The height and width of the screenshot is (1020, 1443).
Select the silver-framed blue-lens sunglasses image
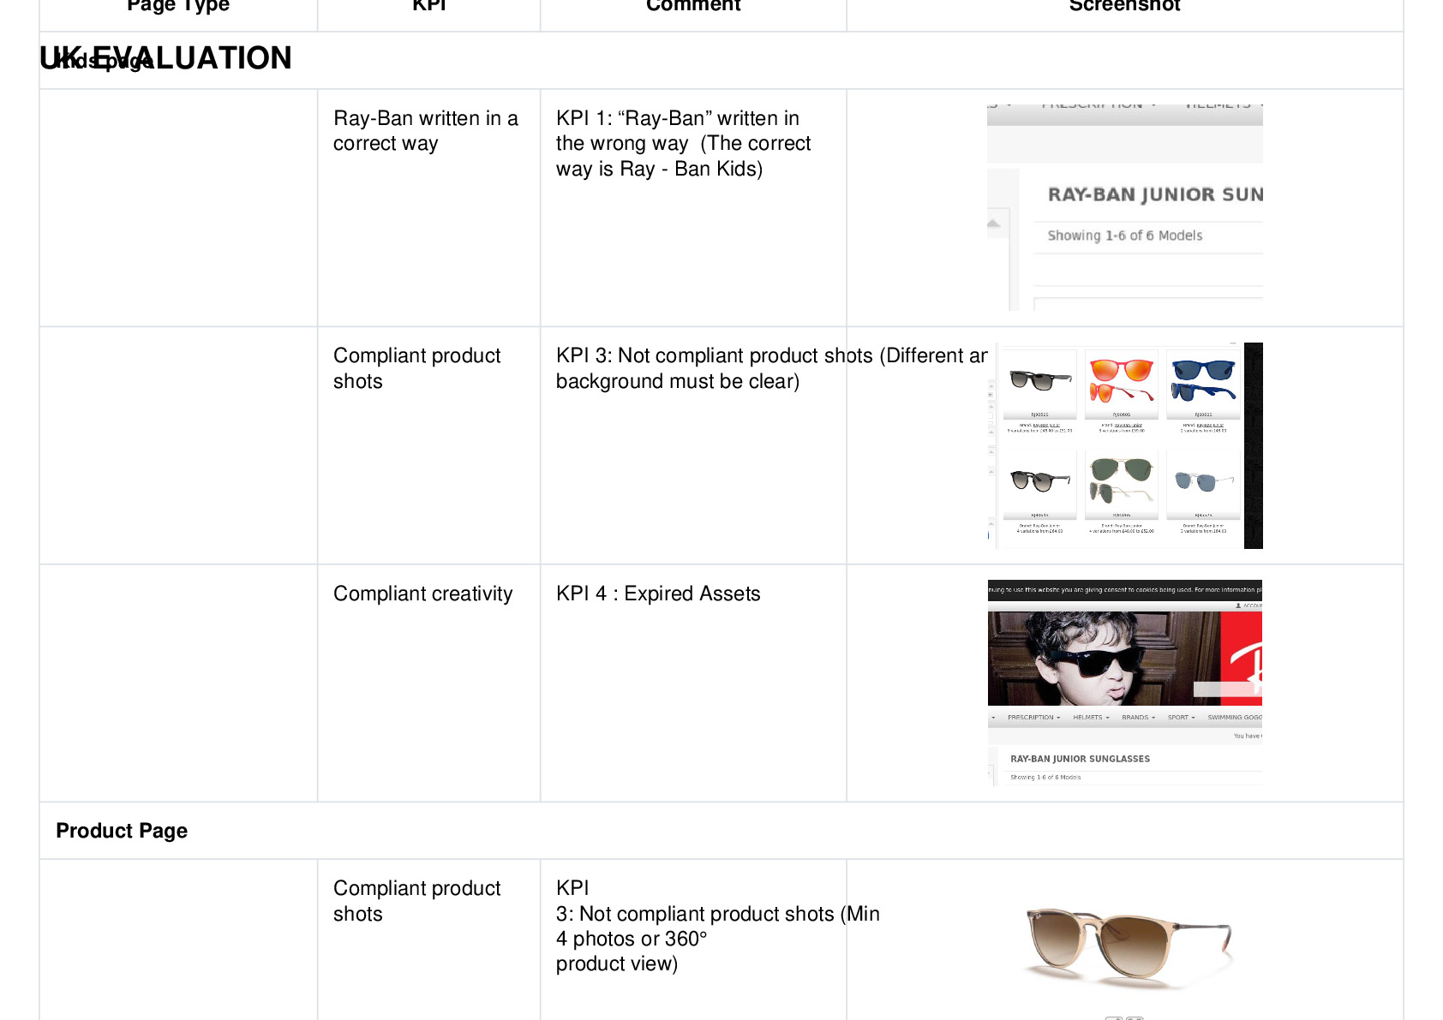1203,481
